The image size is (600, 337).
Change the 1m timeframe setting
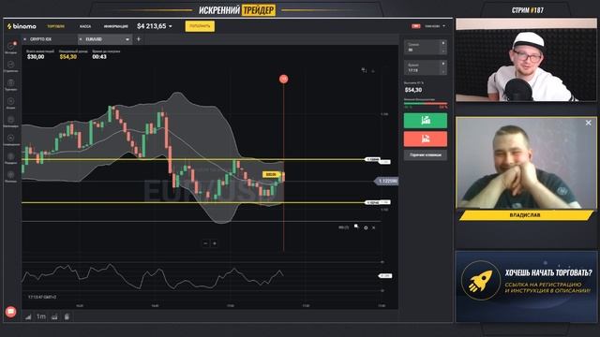coord(41,316)
